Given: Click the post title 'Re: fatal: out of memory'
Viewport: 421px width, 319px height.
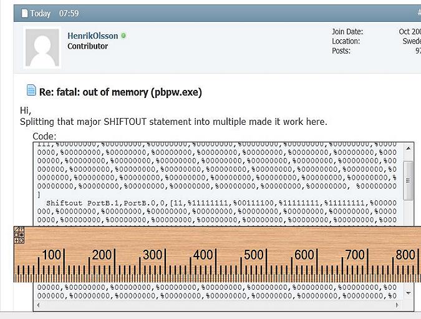Looking at the screenshot, I should [120, 92].
